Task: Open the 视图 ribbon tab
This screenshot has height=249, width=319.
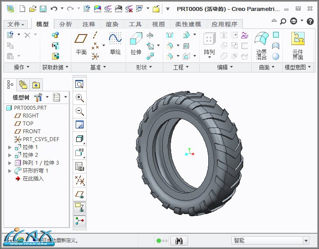Action: (158, 24)
